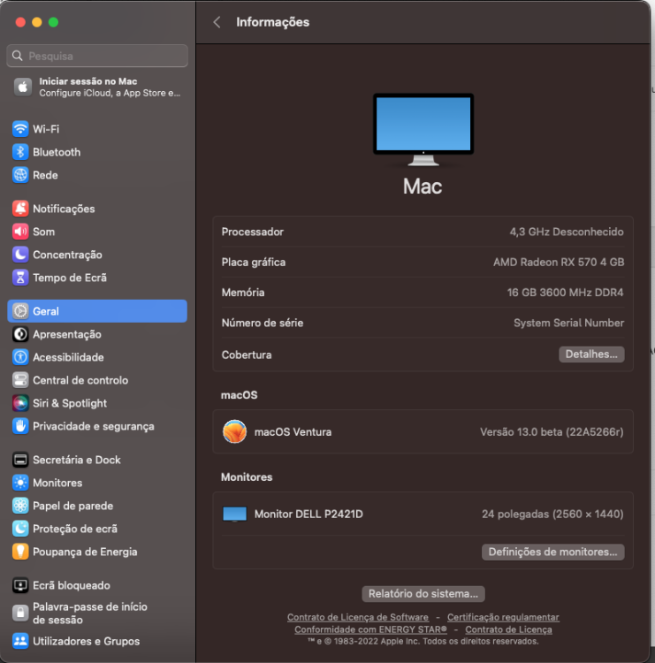
Task: Click the Concentração moon icon
Action: [x=20, y=255]
